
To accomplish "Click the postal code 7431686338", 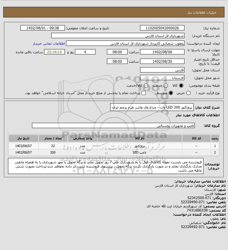I will click(x=197, y=210).
